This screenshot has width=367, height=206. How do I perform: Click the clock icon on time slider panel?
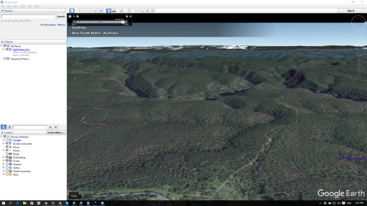click(70, 17)
